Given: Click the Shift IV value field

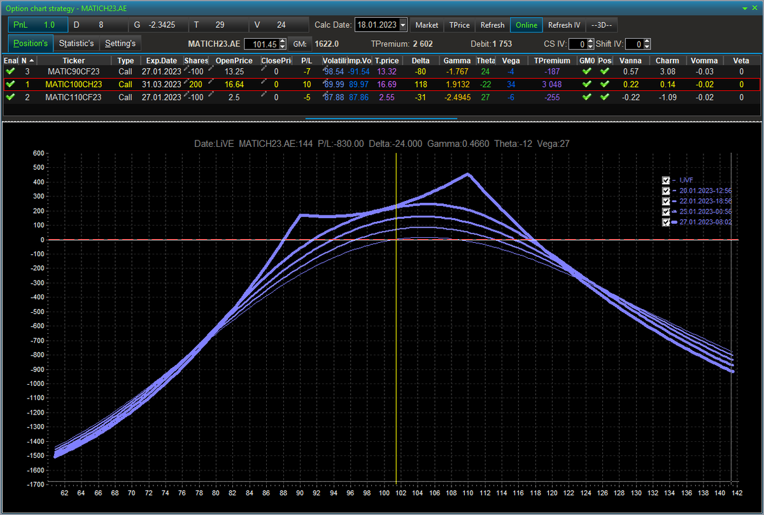Looking at the screenshot, I should click(x=634, y=44).
